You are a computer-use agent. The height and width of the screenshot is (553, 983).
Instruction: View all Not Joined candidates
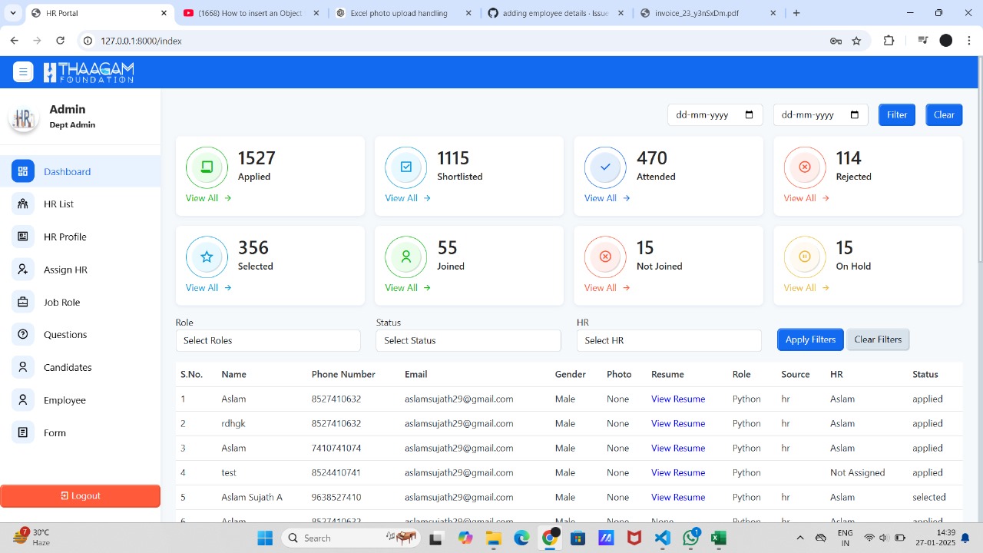pos(607,288)
